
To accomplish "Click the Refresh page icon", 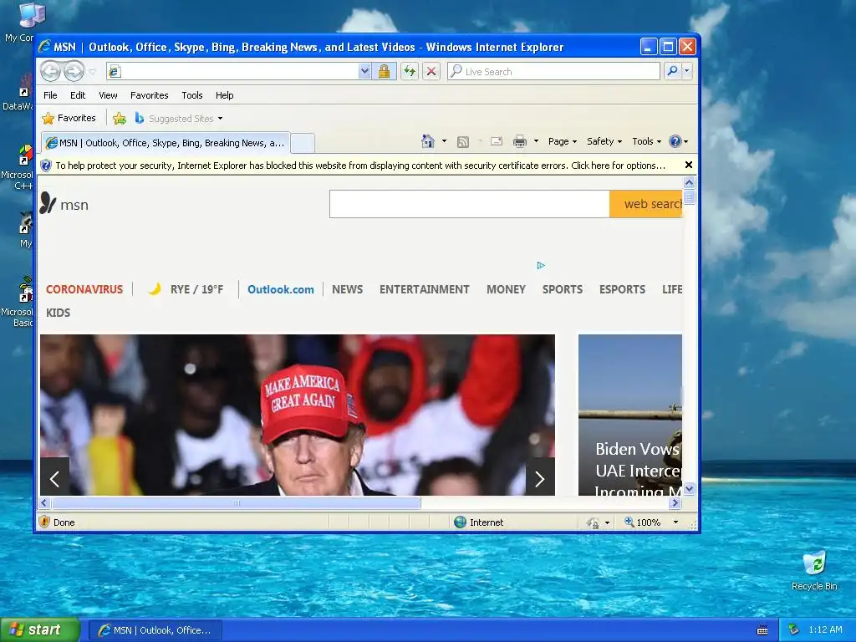I will point(410,72).
